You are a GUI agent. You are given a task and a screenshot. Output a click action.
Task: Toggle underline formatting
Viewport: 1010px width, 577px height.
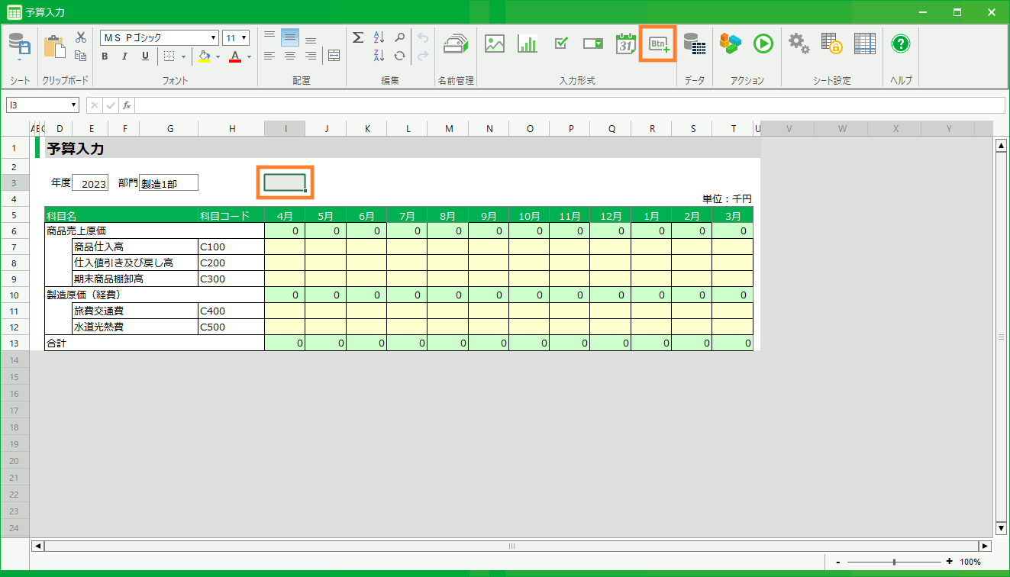point(145,56)
